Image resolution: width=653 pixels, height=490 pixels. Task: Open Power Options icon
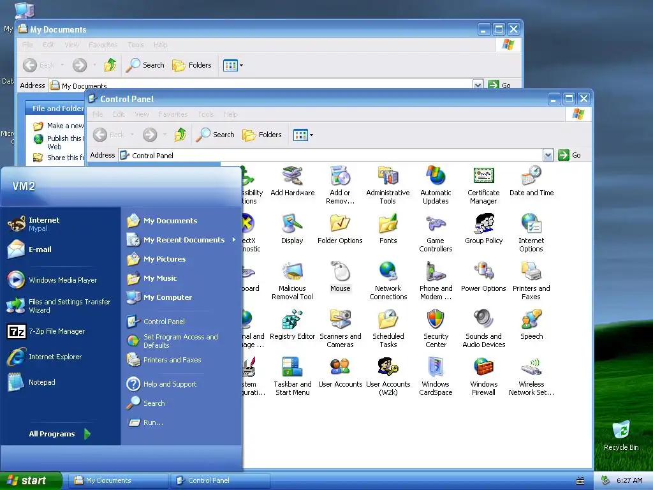[x=483, y=277]
